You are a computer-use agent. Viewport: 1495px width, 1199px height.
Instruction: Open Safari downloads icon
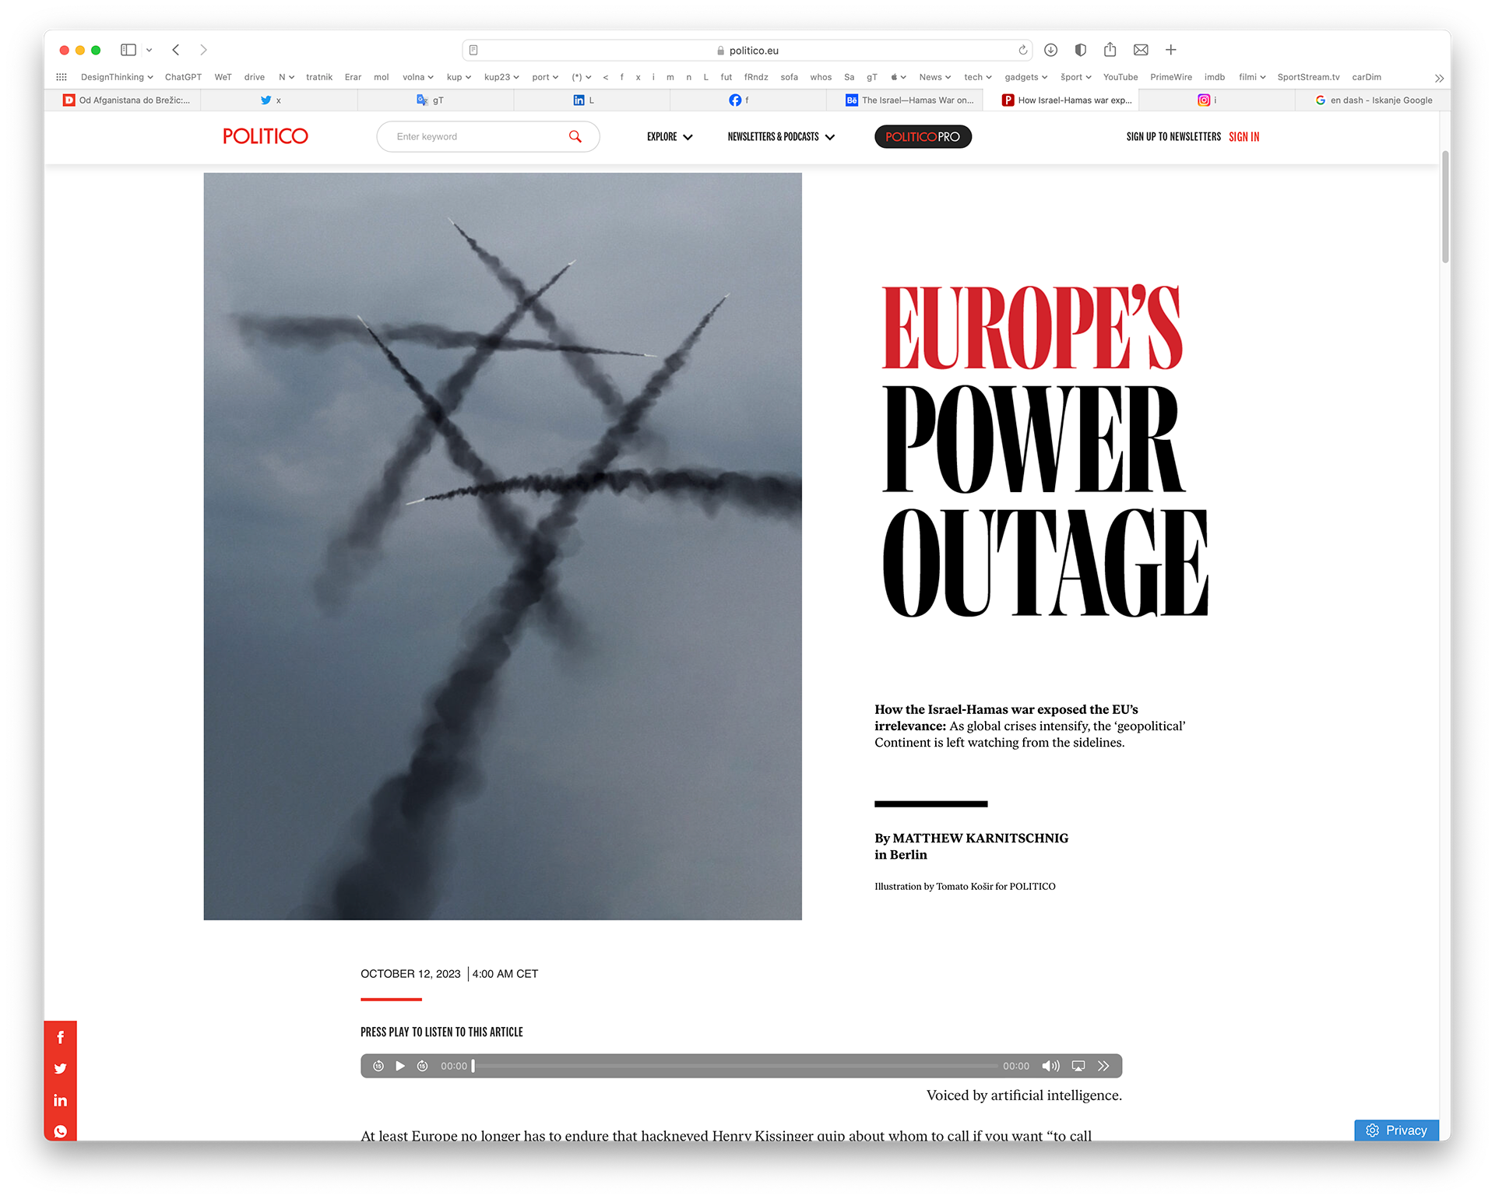1050,50
